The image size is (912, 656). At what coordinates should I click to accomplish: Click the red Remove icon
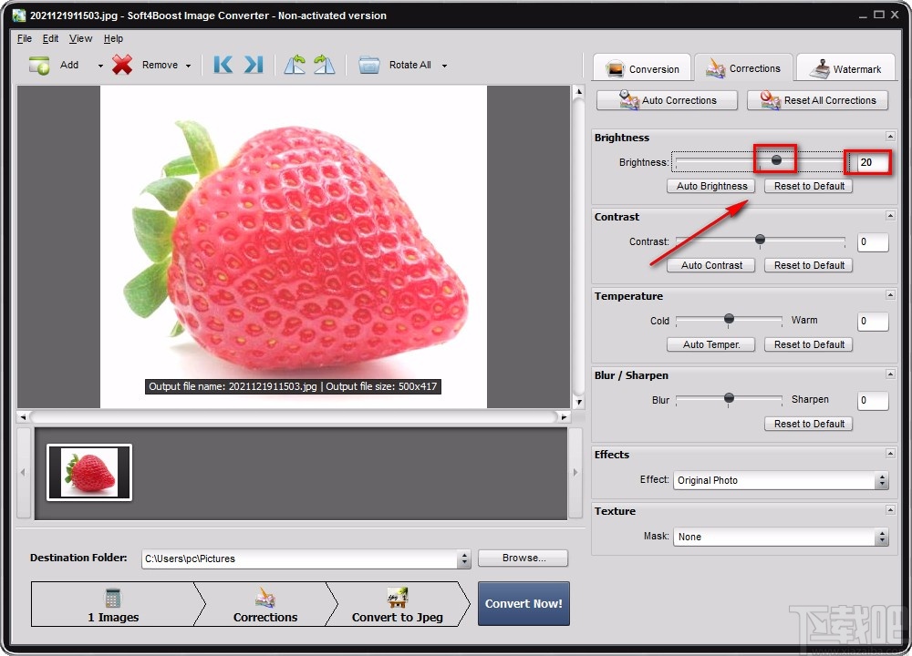pyautogui.click(x=122, y=65)
